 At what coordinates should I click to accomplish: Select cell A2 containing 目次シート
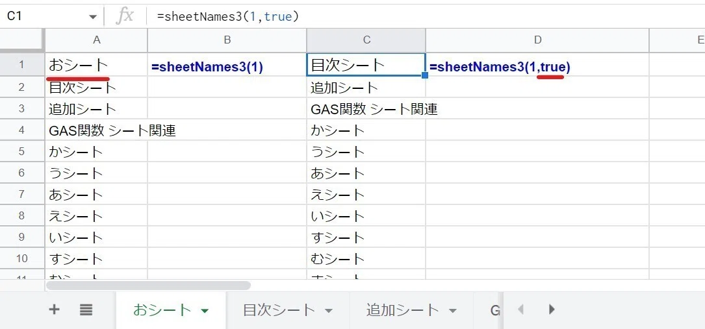coord(96,87)
